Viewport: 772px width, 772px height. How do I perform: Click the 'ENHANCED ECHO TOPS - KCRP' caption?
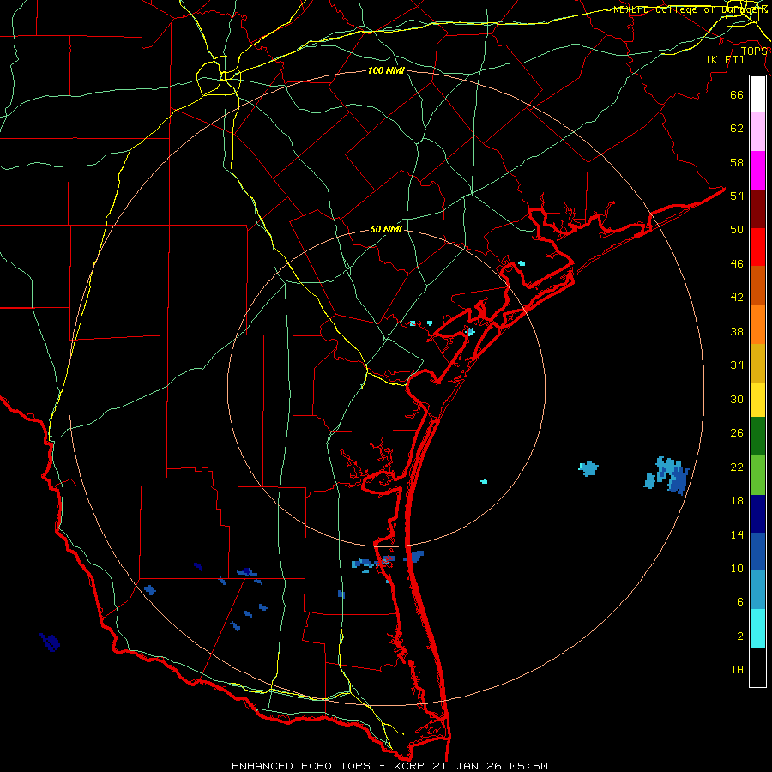(328, 766)
